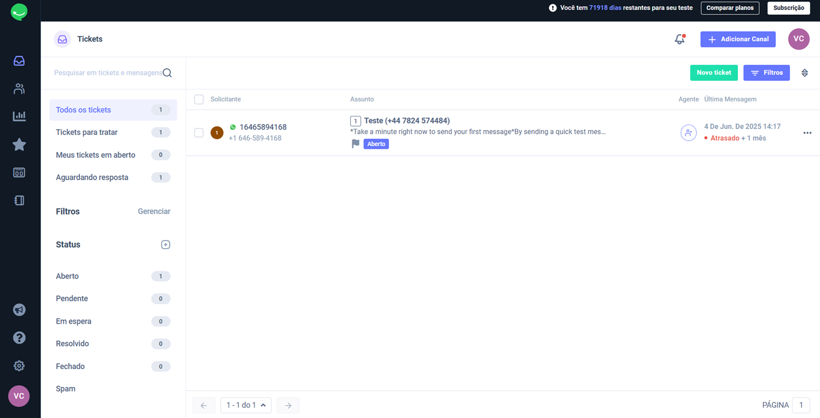820x418 pixels.
Task: Click the star icon in sidebar
Action: [x=19, y=145]
